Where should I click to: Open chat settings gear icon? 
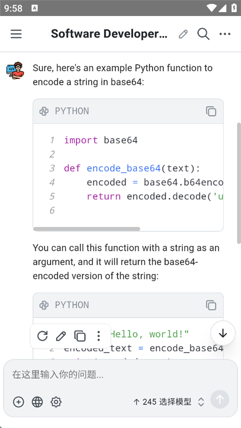[x=56, y=402]
